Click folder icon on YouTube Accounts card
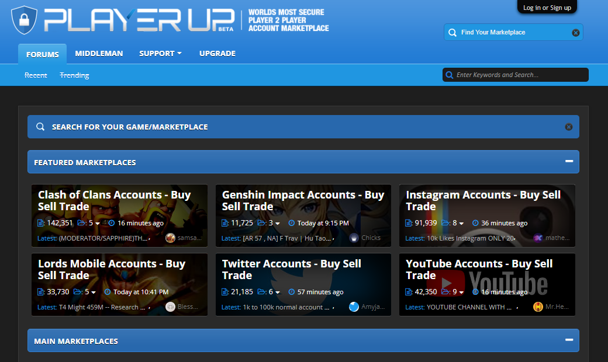 (x=445, y=291)
